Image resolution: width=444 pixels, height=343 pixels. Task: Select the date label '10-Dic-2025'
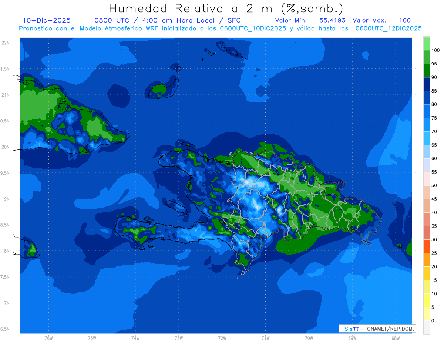47,20
